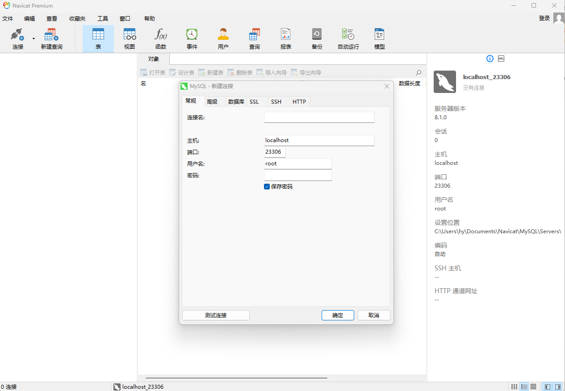
Task: Show the general information icon
Action: click(x=490, y=59)
